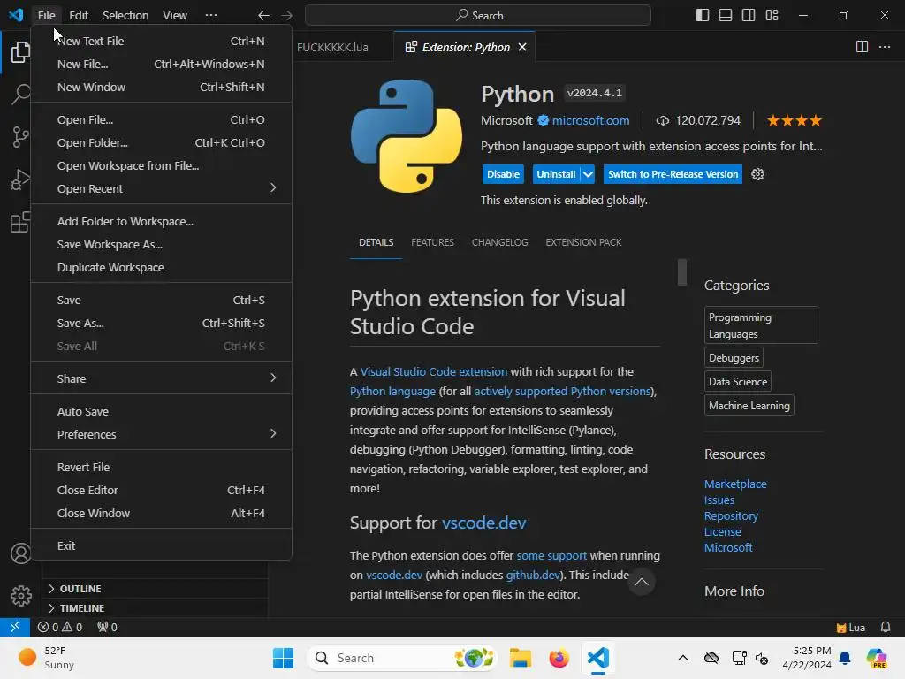Close the Extension: Python tab
The image size is (905, 679).
522,48
